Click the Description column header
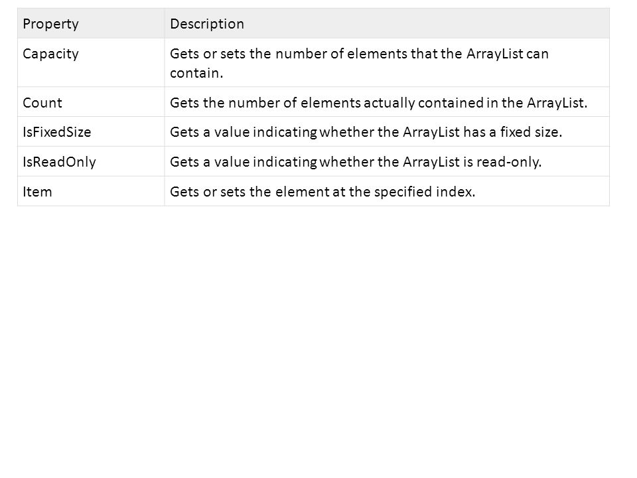This screenshot has width=637, height=478. tap(387, 24)
